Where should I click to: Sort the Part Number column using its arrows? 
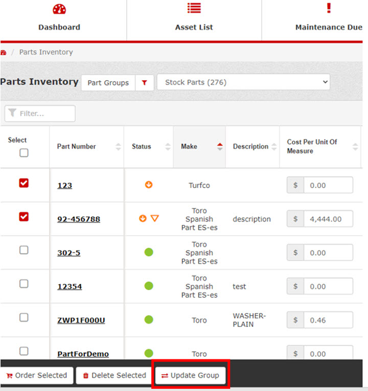point(118,147)
